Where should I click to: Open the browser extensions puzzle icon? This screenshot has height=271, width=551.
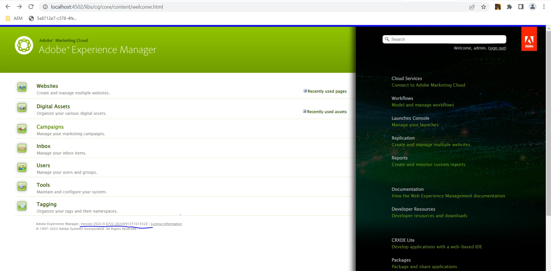pos(509,7)
